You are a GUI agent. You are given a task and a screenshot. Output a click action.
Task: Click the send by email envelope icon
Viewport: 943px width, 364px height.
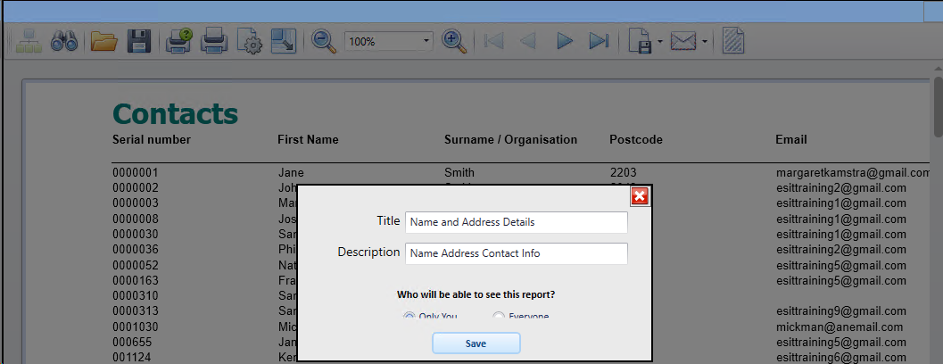coord(683,41)
